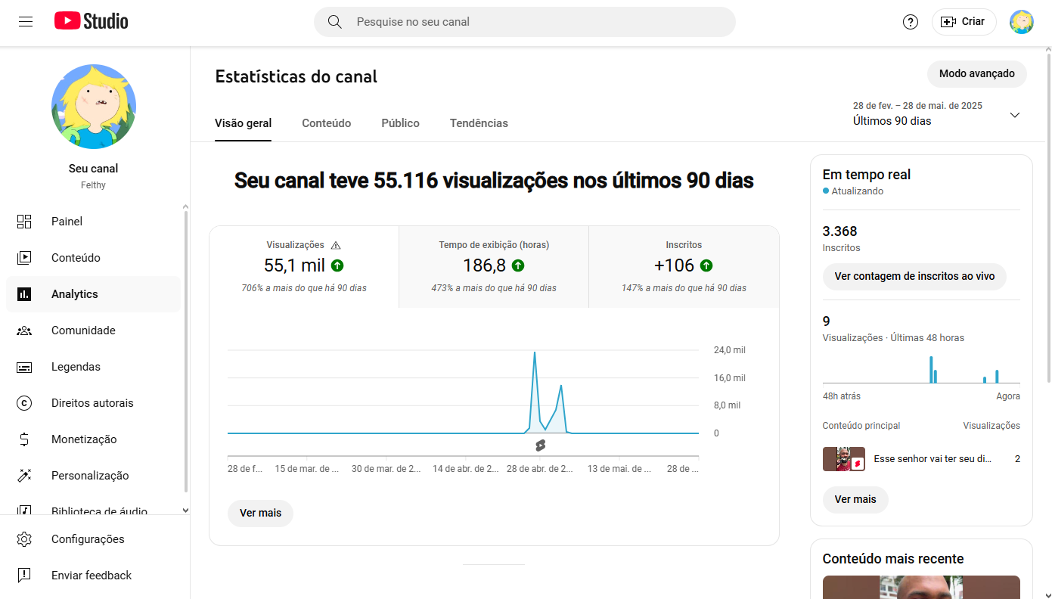Click the search magnifier icon

coord(335,22)
